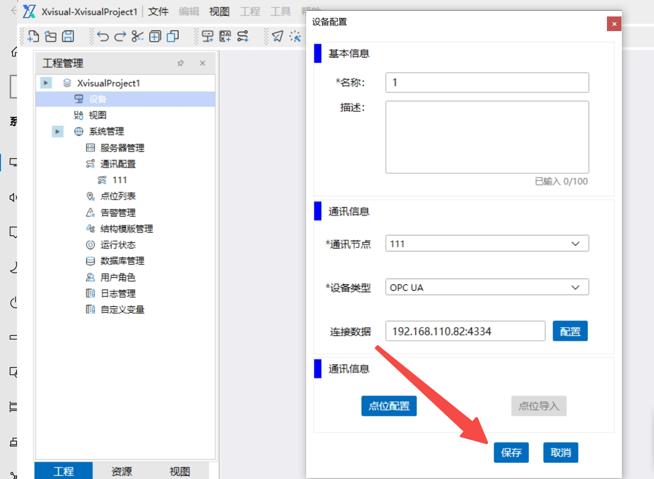
Task: Open 日志管理 in the tree
Action: [x=118, y=293]
